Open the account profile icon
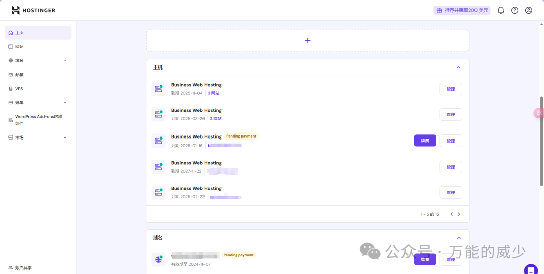Screen dimensions: 544x274 click(x=529, y=10)
